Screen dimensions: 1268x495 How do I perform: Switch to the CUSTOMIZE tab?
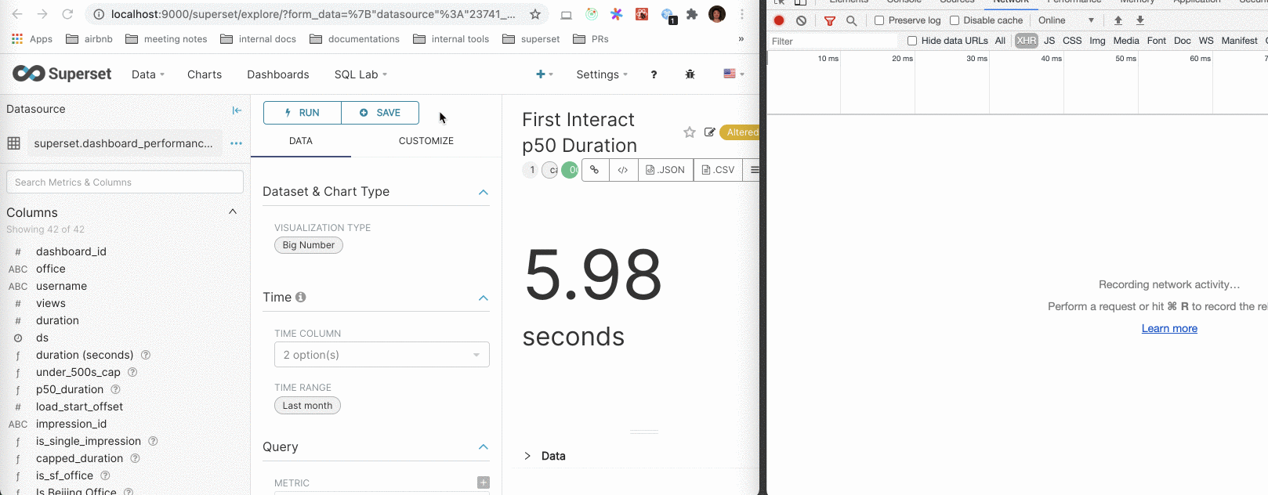(426, 141)
